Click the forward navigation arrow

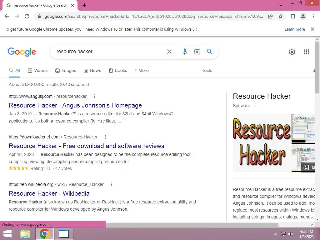(x=17, y=16)
